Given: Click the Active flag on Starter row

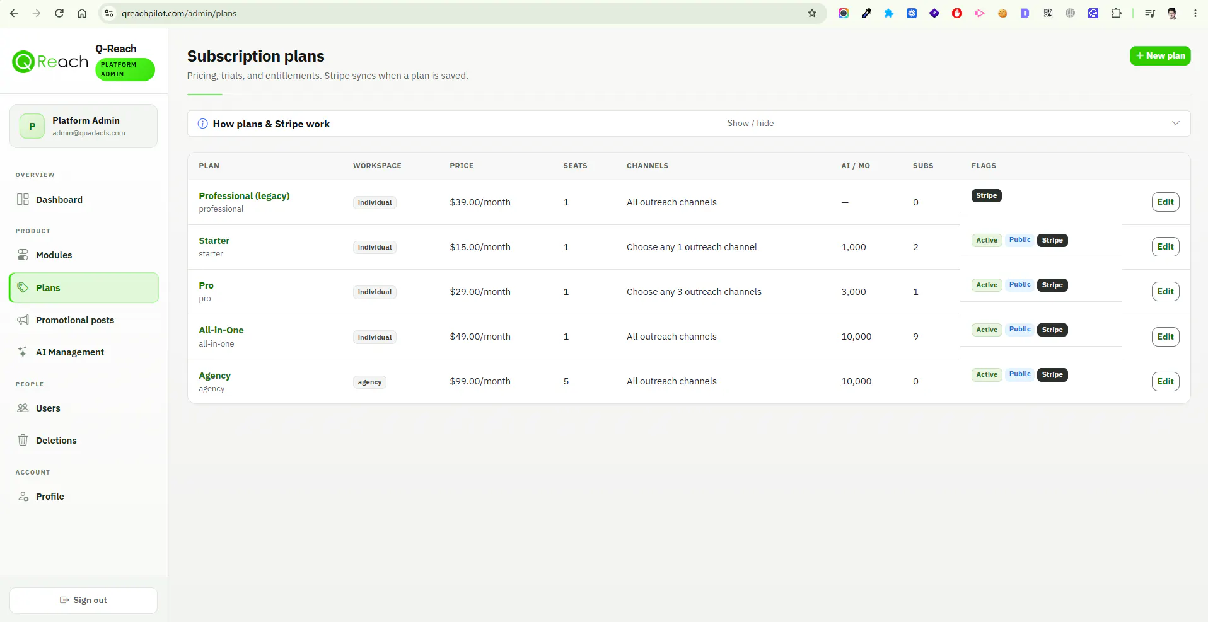Looking at the screenshot, I should 987,241.
